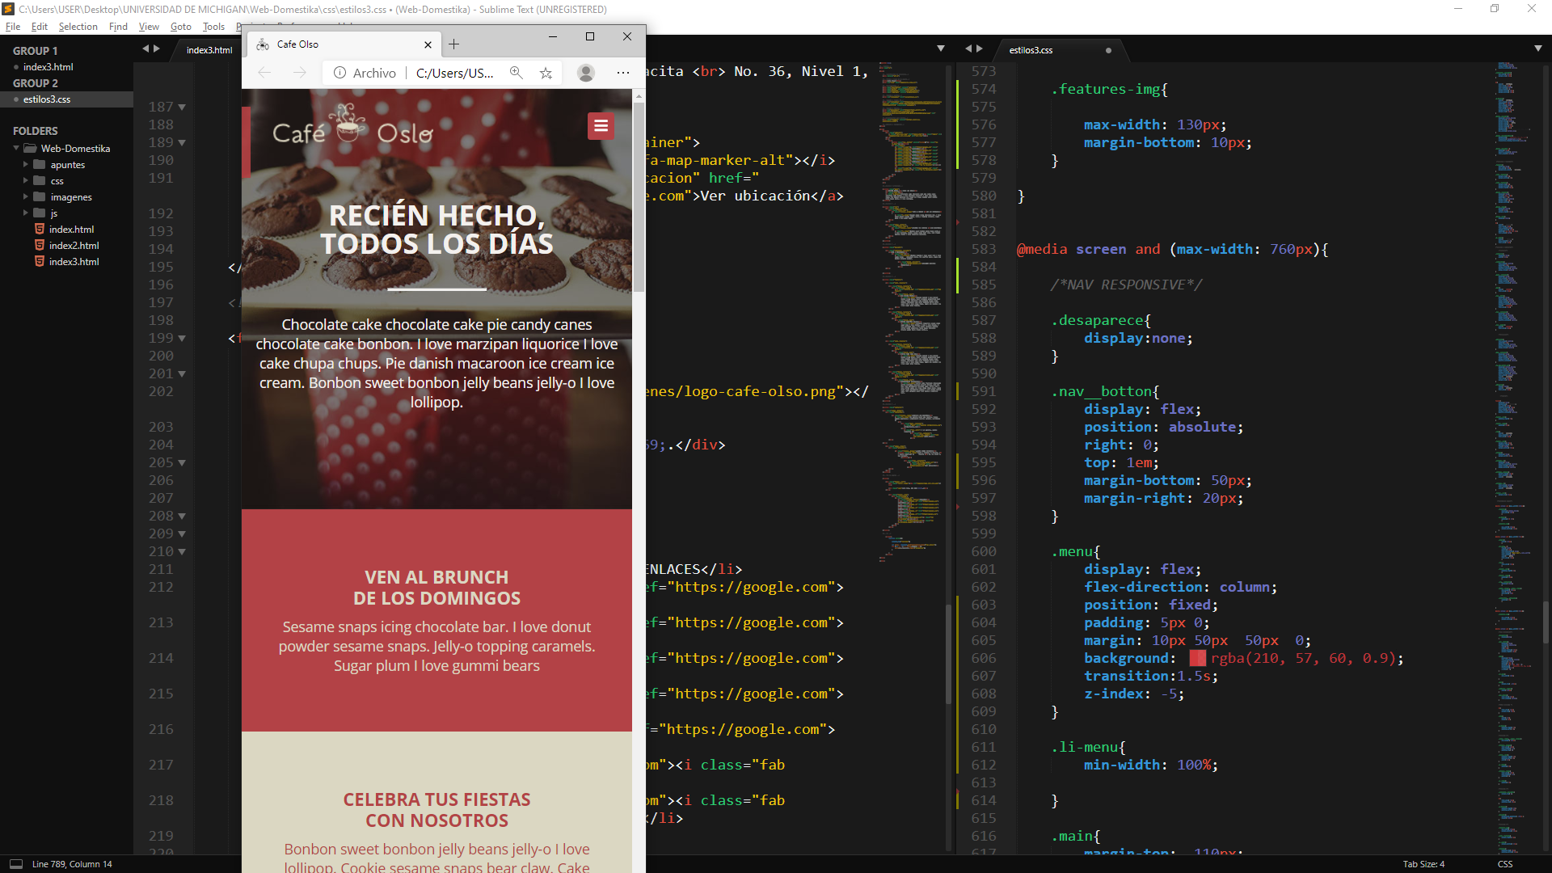Fold code at line 189
The image size is (1552, 873).
(x=182, y=143)
